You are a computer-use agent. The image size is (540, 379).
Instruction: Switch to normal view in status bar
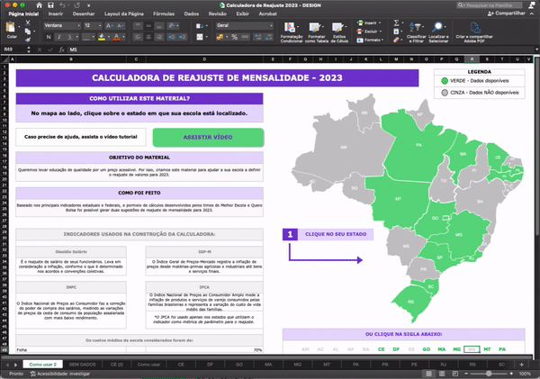(428, 374)
